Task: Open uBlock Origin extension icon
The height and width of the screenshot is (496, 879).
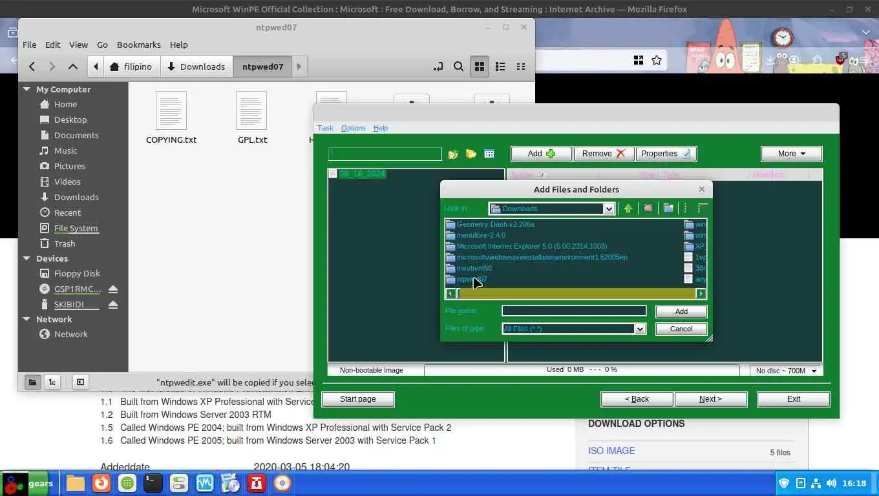Action: coord(840,60)
